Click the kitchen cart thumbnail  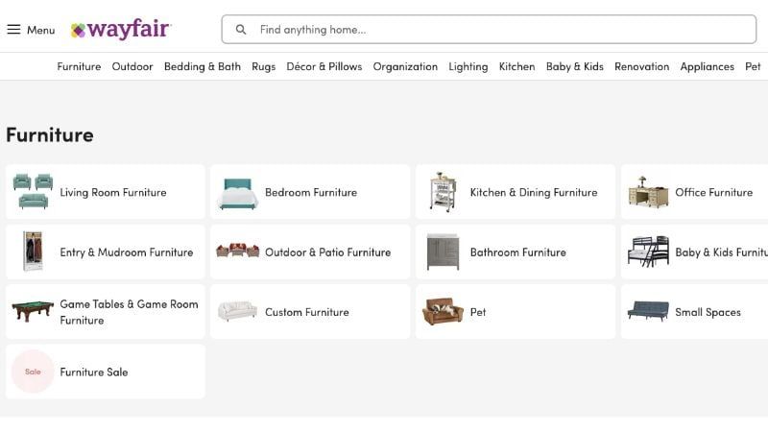(x=444, y=192)
